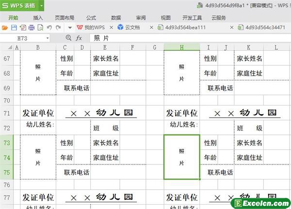Switch to the 云文档 tab

click(x=129, y=28)
